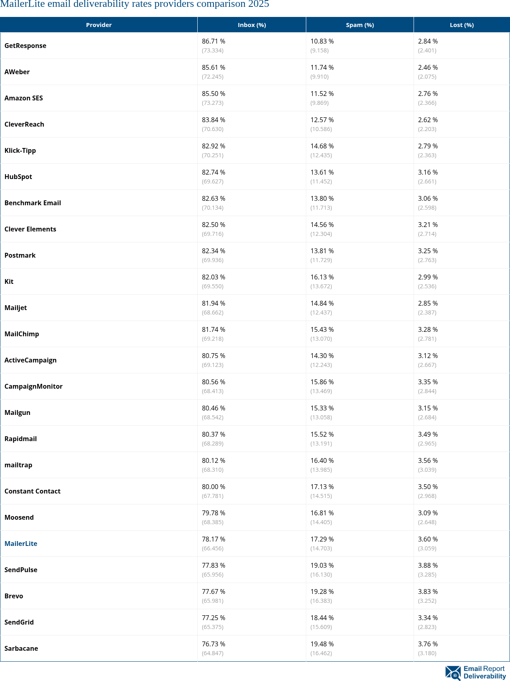510x681 pixels.
Task: Click the HubSpot provider name
Action: [x=18, y=177]
